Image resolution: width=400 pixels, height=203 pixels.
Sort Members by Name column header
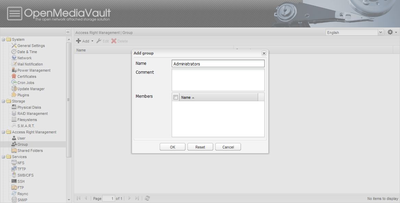219,97
